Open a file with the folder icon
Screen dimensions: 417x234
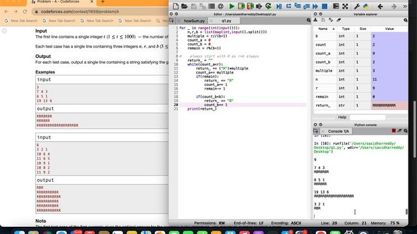click(x=184, y=6)
